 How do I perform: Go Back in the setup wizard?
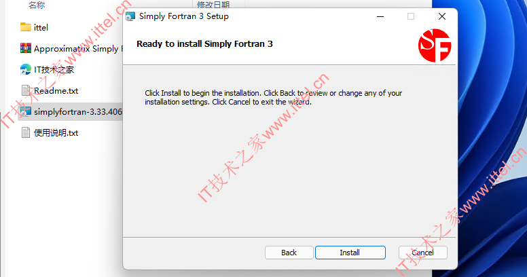click(x=289, y=253)
